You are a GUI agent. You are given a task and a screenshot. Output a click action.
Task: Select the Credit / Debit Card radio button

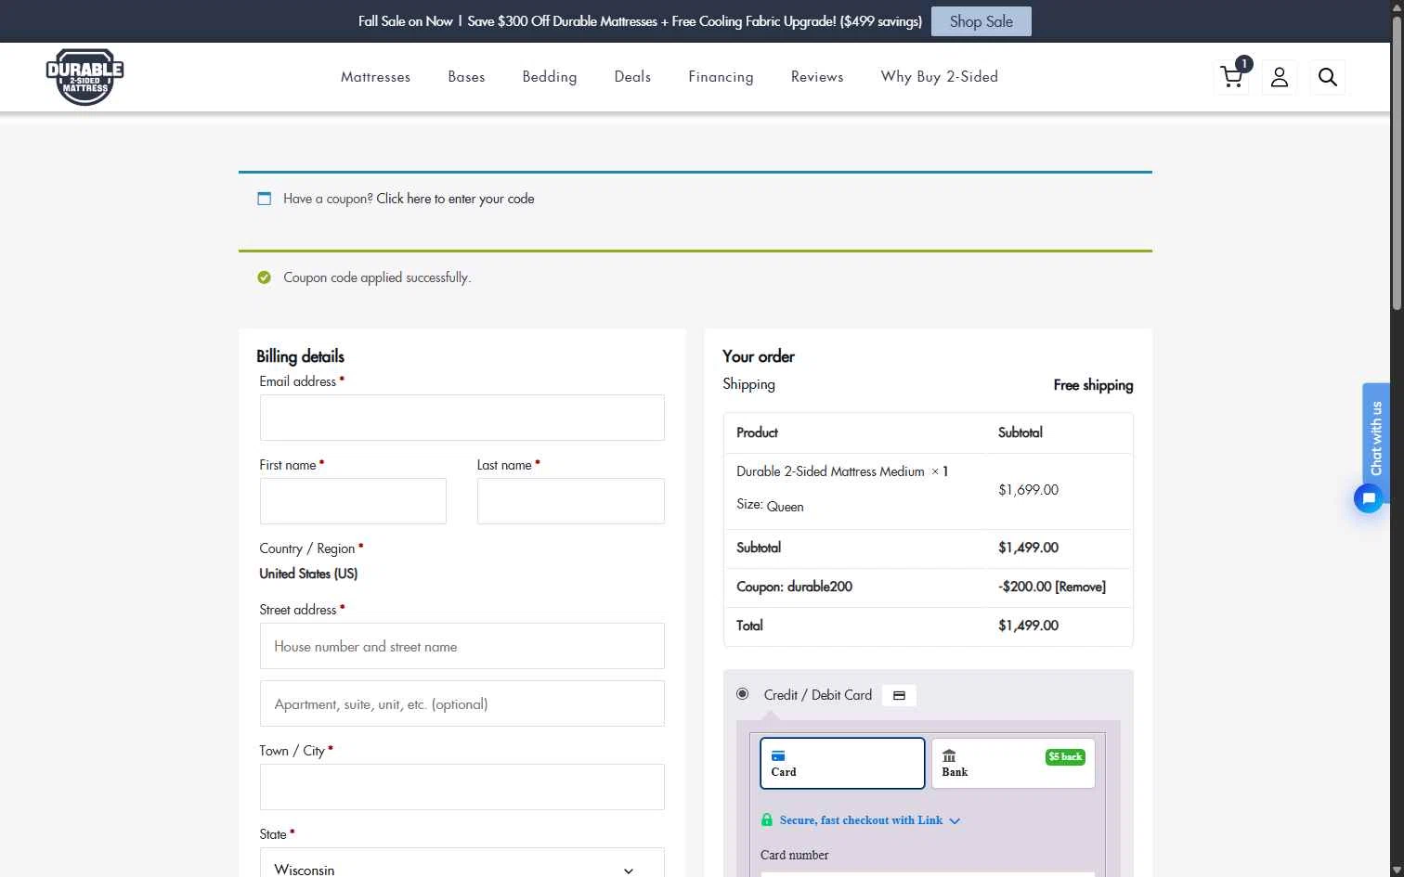[742, 693]
